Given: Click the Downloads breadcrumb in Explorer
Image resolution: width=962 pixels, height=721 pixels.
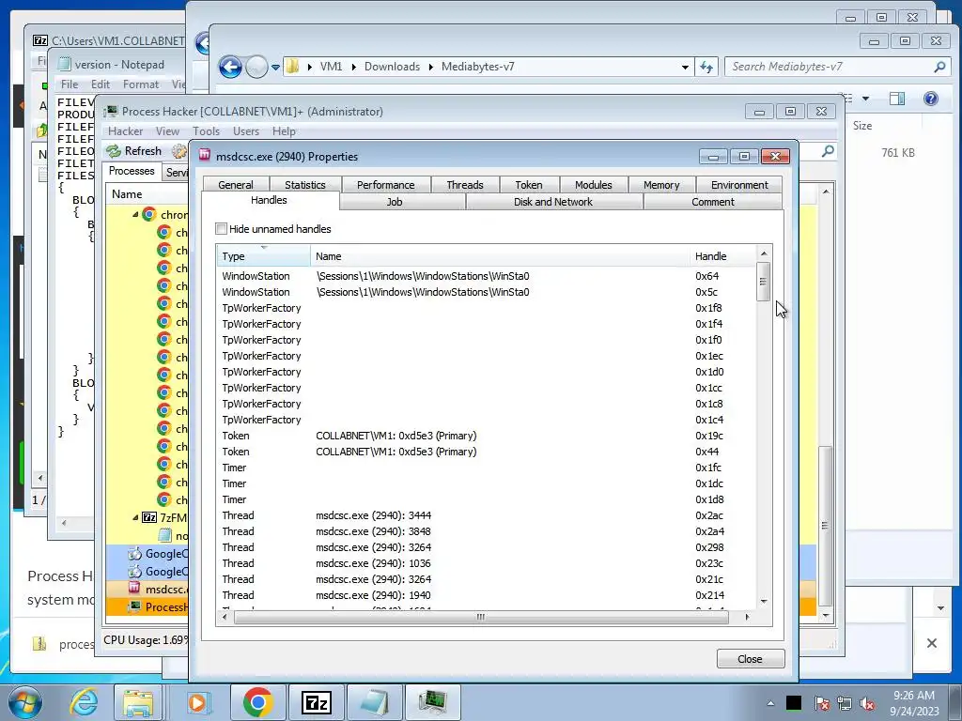Looking at the screenshot, I should pos(392,67).
